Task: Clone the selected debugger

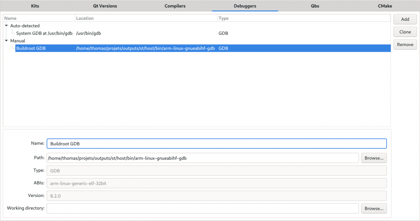Action: pyautogui.click(x=405, y=32)
